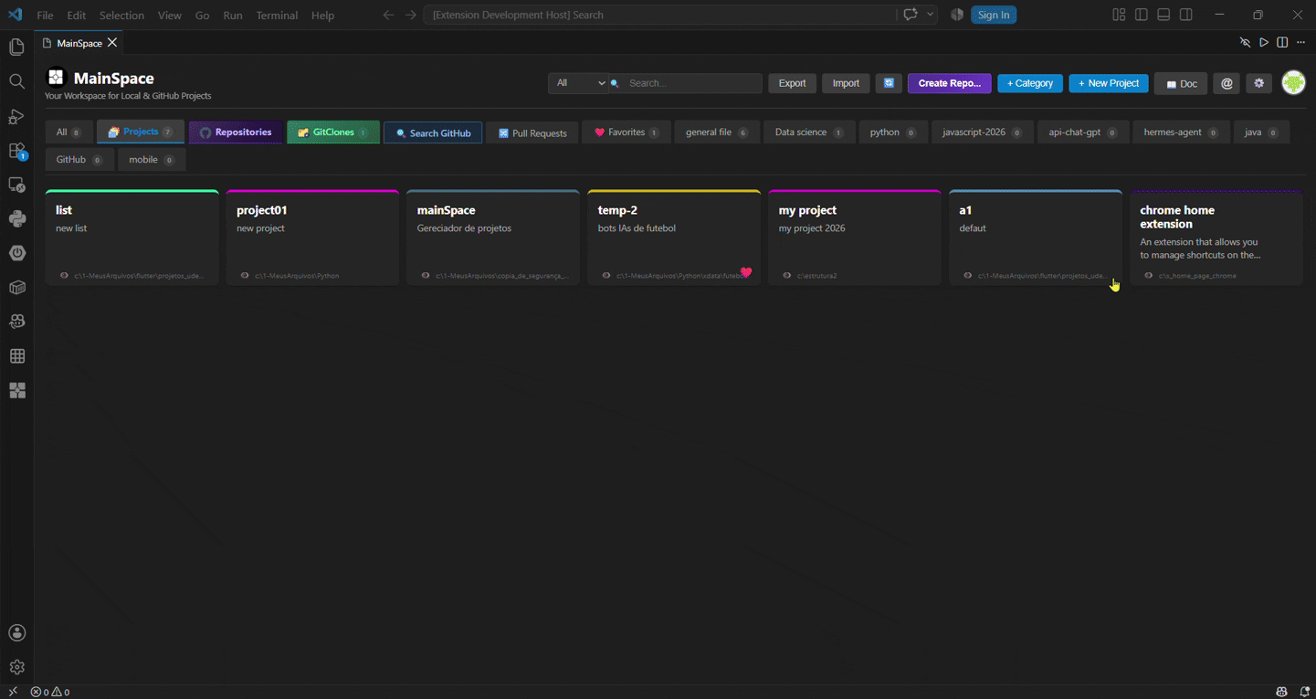This screenshot has width=1316, height=699.
Task: Click the eye icon on chrome home extension card
Action: 1149,275
